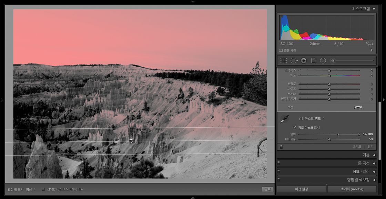The height and width of the screenshot is (199, 386).
Task: Click the ISO 400 text
Action: 286,44
